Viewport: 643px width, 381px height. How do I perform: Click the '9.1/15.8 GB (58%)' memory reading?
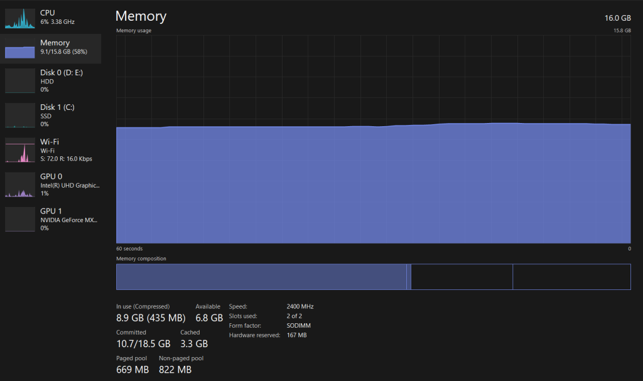pos(63,51)
